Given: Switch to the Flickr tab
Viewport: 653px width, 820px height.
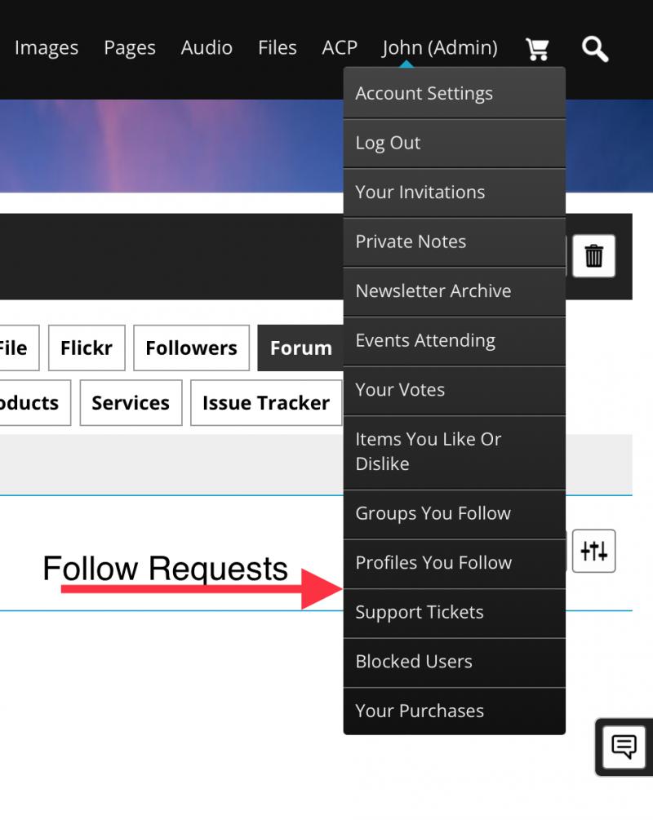Looking at the screenshot, I should point(86,348).
